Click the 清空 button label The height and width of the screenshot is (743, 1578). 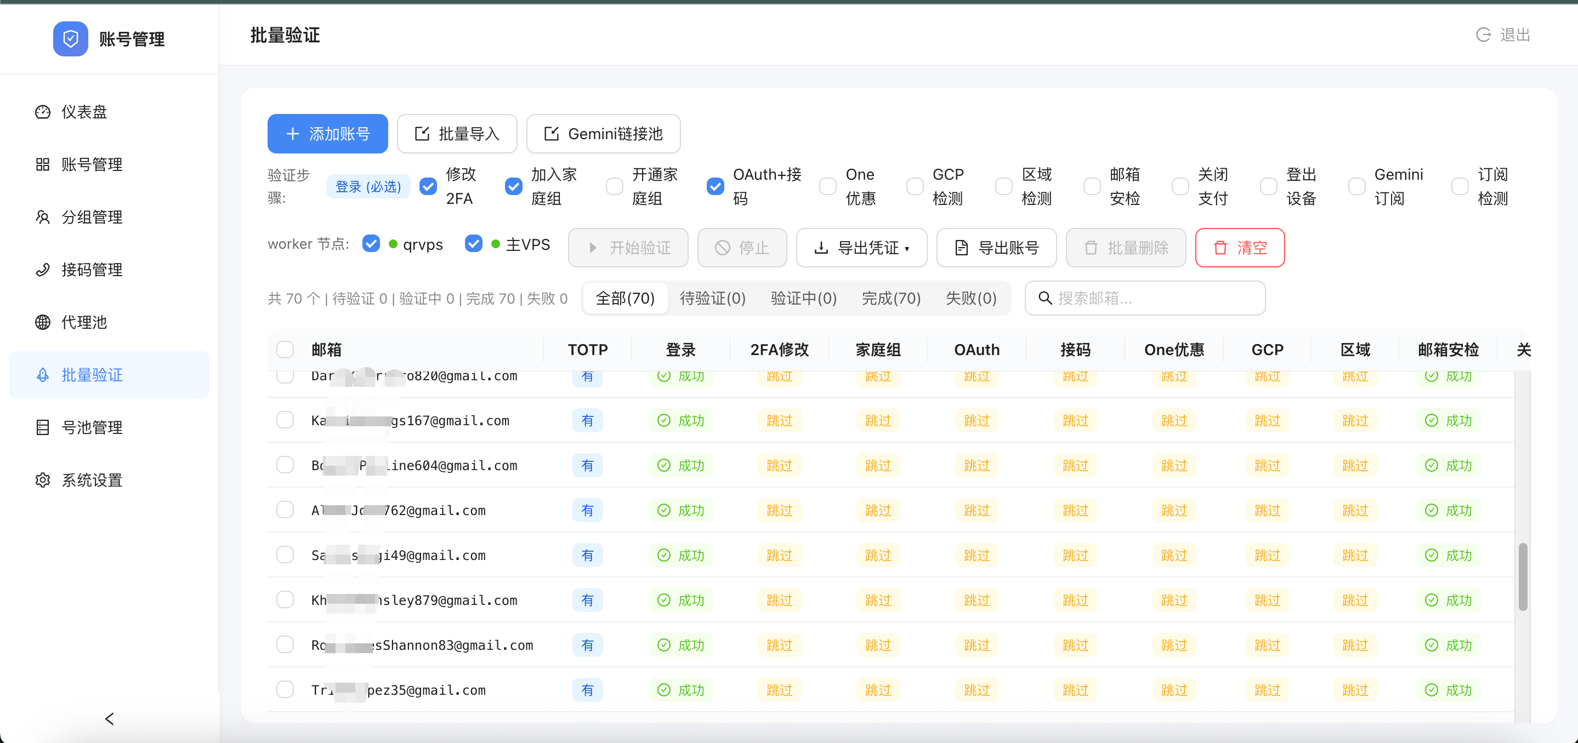pos(1252,248)
